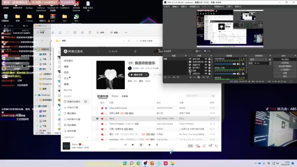Toggle lock on OBS text source
Image resolution: width=297 pixels, height=167 pixels.
(x=209, y=73)
